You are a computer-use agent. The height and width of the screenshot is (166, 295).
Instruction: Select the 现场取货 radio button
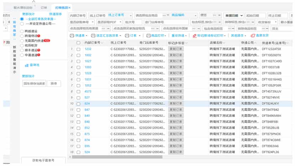tap(22, 46)
